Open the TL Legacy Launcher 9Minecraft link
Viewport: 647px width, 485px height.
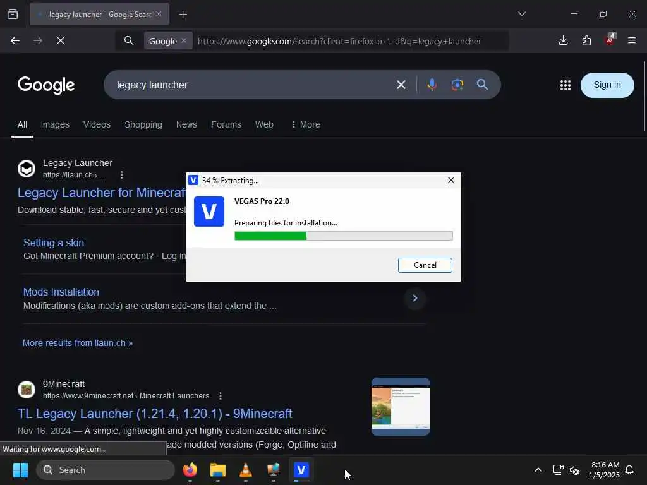point(155,414)
